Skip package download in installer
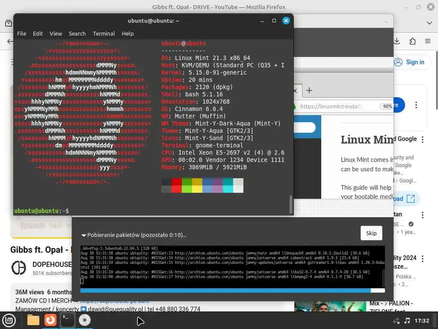This screenshot has height=329, width=438. [371, 233]
